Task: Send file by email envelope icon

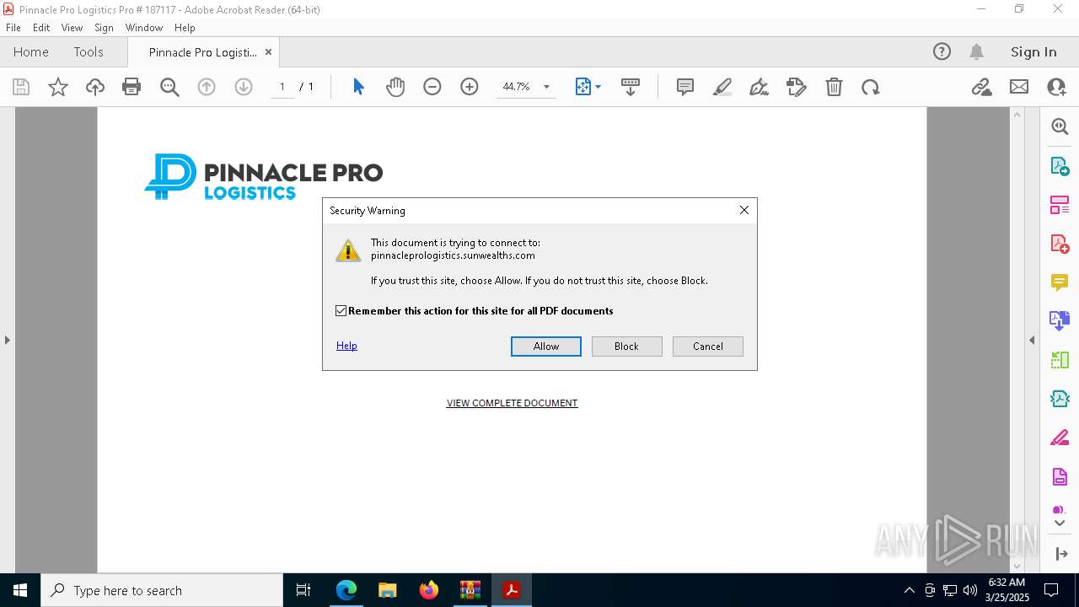Action: (1019, 87)
